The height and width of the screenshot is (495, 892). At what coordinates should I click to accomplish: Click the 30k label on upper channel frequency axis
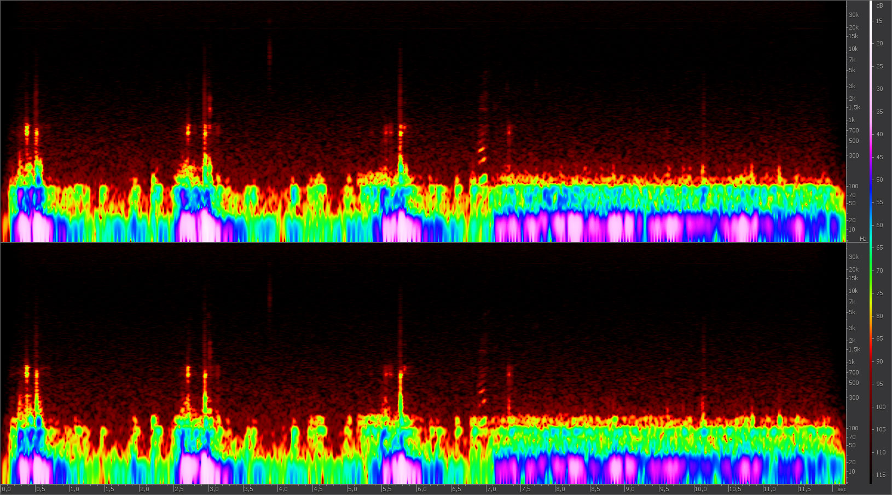(854, 15)
